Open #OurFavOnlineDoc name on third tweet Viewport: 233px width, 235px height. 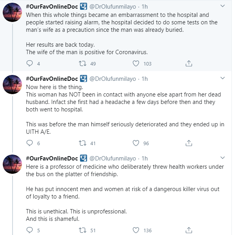tap(52, 158)
